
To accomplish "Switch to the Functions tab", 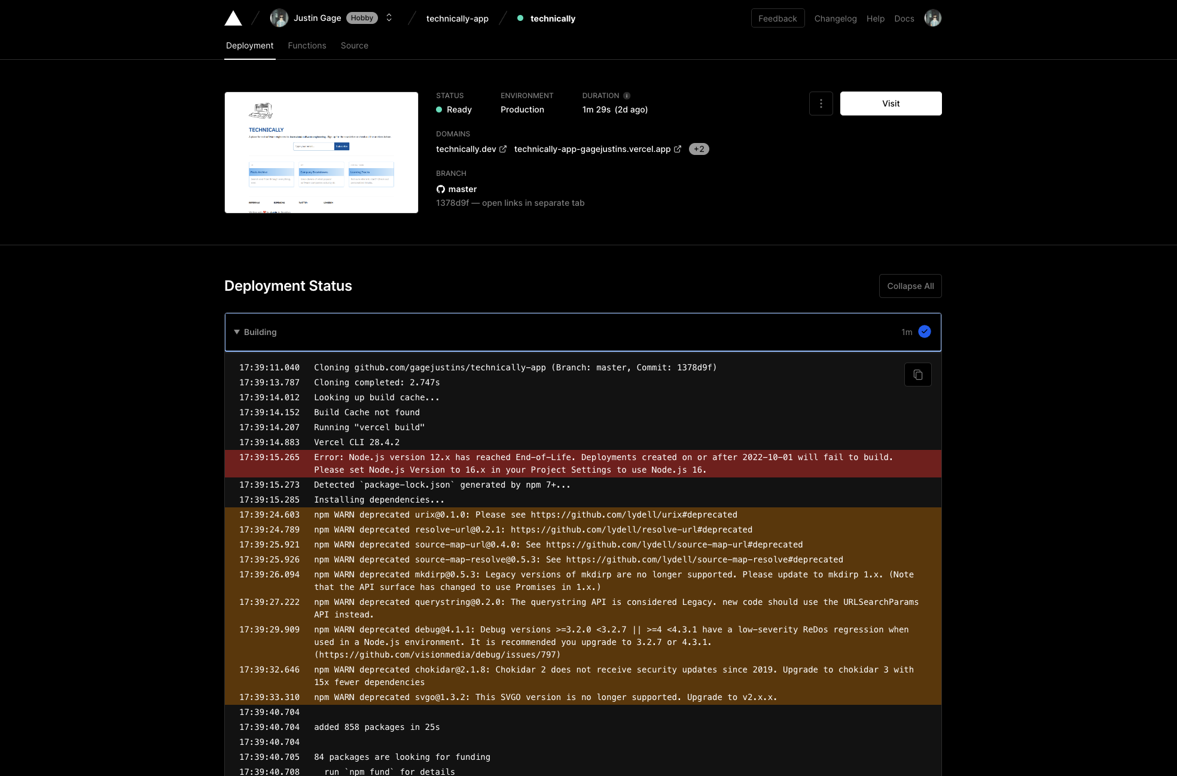I will point(306,45).
